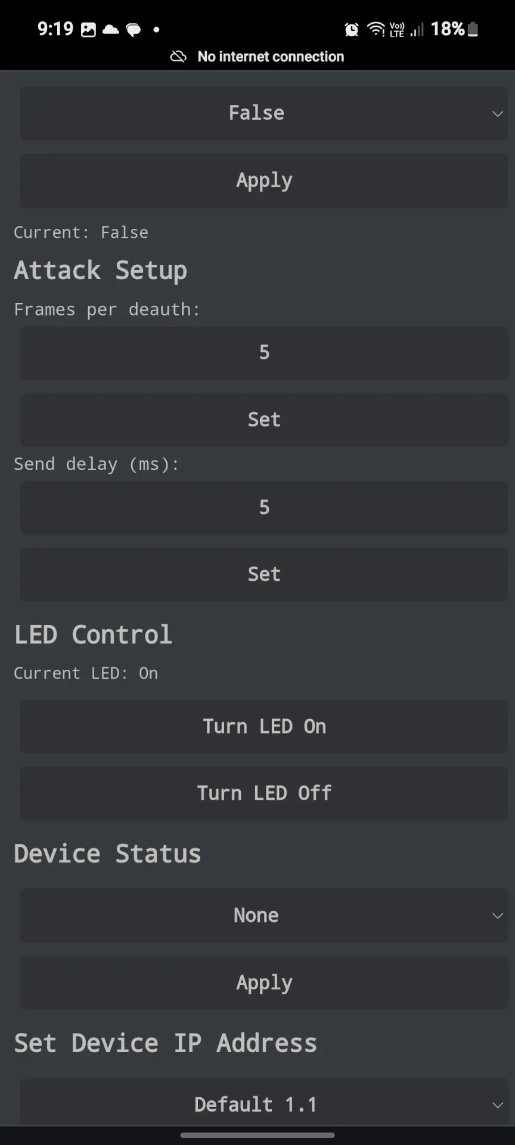Turn LED Off

[x=264, y=793]
